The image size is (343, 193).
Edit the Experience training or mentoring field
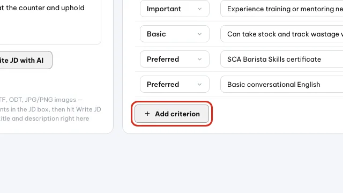281,9
